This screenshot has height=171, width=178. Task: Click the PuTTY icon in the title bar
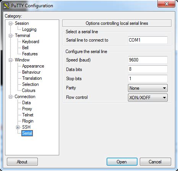coord(6,6)
